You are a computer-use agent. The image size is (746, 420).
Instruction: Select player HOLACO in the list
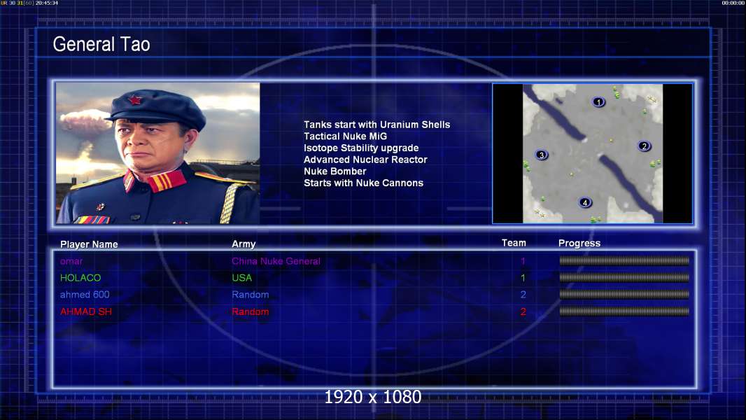click(80, 278)
